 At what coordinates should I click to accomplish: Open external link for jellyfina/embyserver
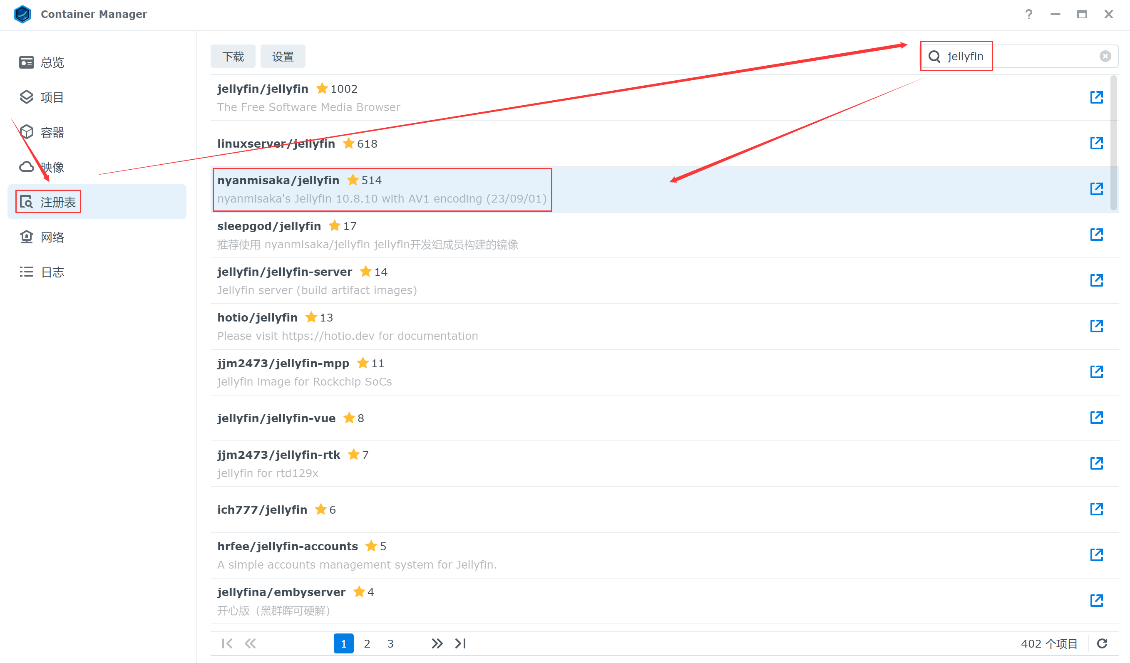(1096, 600)
